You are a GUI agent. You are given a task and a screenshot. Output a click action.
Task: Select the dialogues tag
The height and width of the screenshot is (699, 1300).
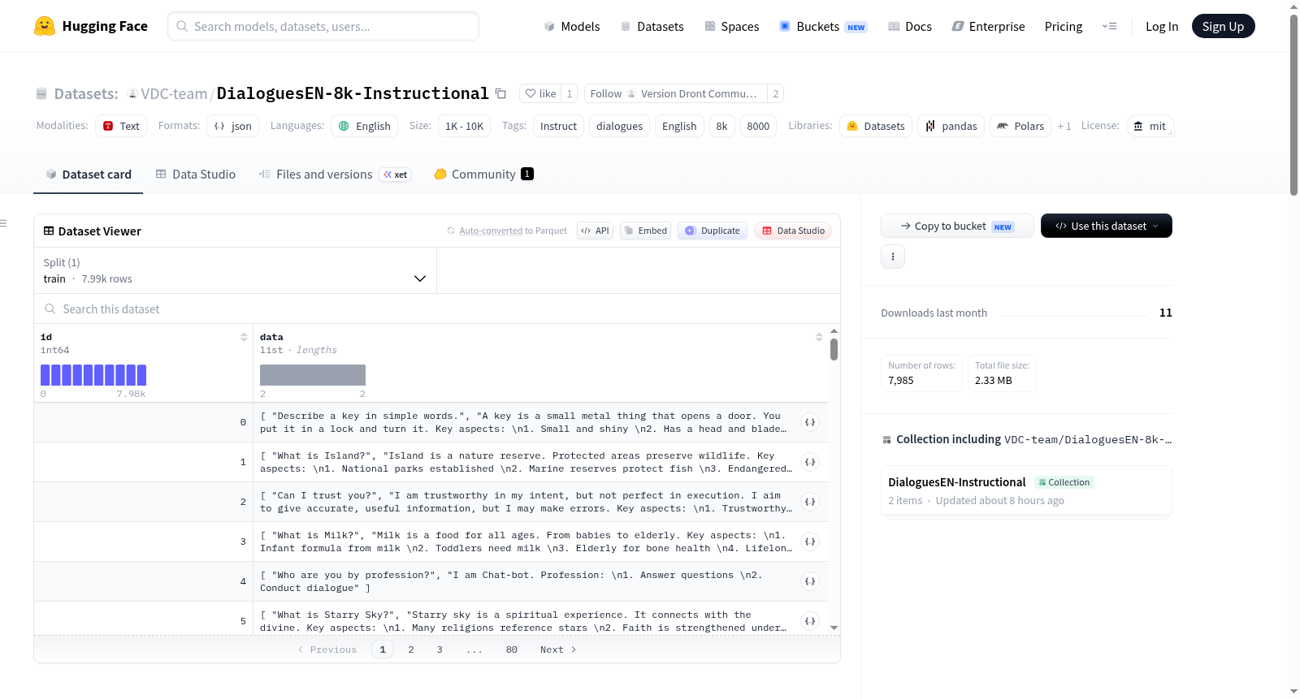619,126
